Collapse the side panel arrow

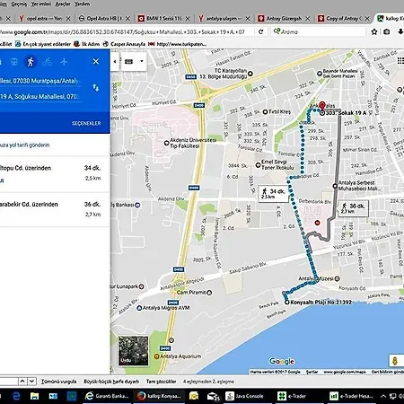coord(115,62)
